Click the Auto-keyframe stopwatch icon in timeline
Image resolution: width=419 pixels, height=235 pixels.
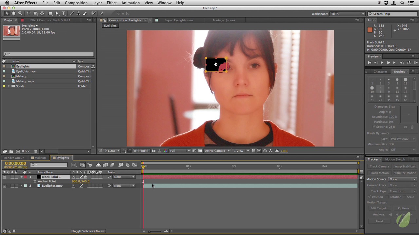128,165
